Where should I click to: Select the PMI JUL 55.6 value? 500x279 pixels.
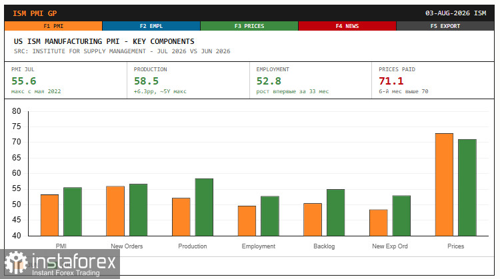24,81
